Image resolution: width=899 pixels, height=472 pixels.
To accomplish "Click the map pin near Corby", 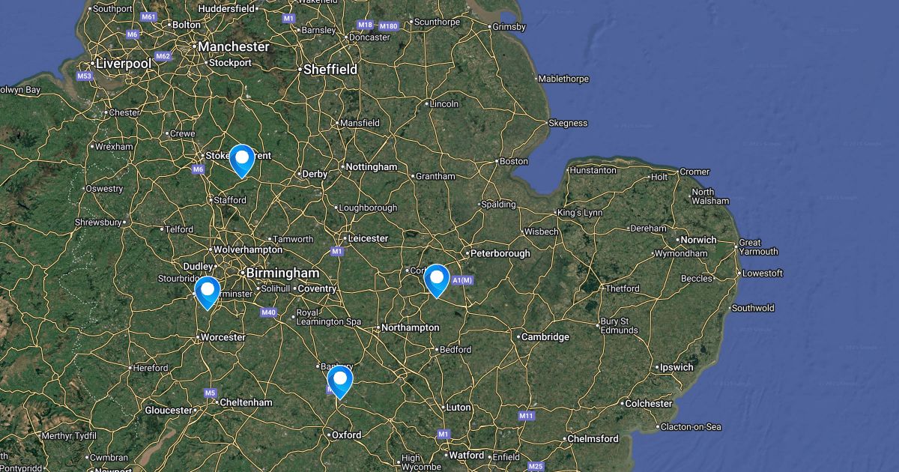I will click(437, 281).
